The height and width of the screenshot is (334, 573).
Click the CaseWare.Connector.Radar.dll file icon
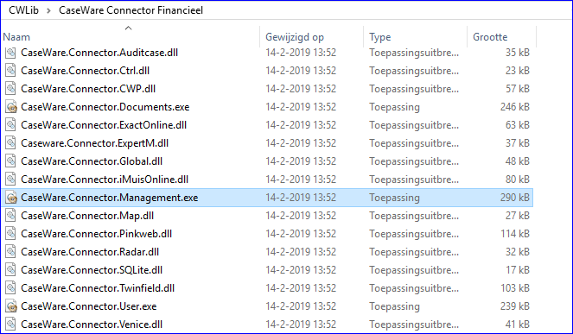[x=10, y=252]
